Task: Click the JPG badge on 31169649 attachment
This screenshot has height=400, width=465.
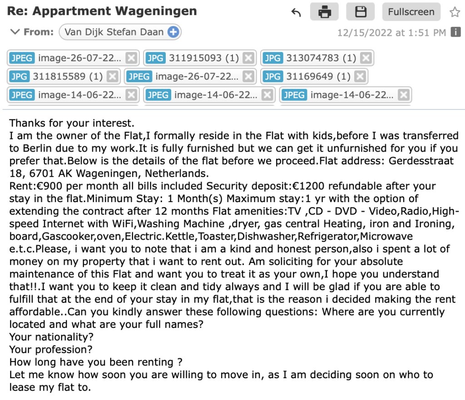Action: point(272,76)
